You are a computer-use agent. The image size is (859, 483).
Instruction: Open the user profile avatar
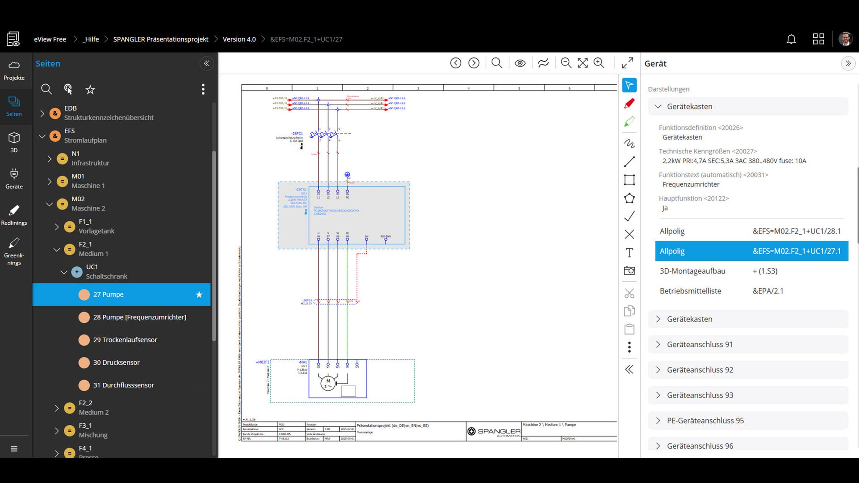point(845,39)
